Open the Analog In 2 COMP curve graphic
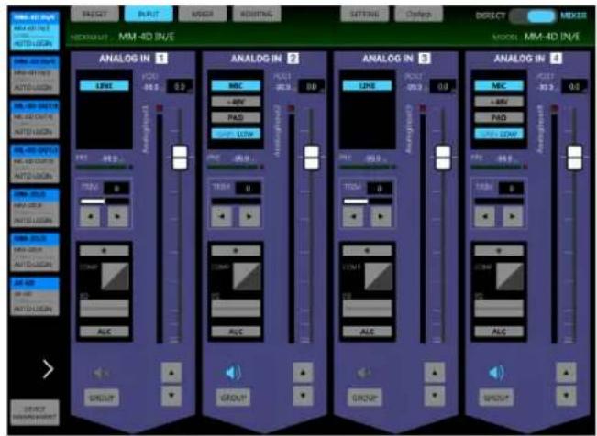 click(247, 277)
